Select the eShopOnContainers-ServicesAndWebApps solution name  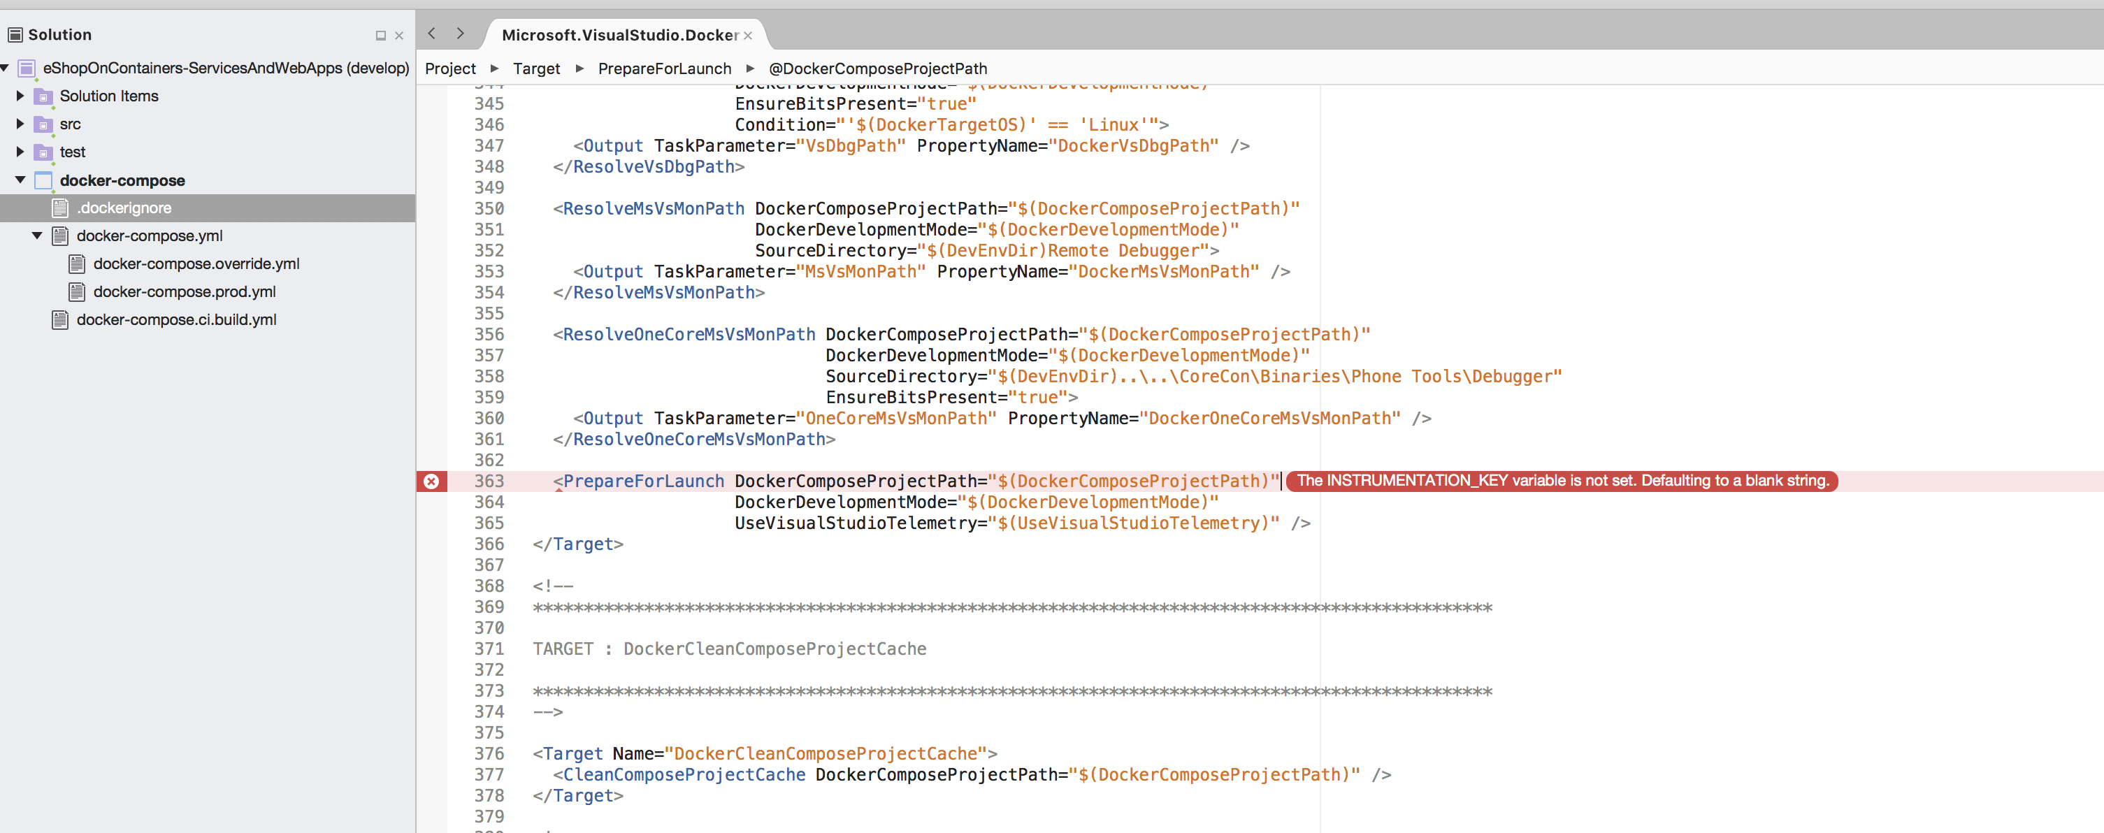[226, 68]
